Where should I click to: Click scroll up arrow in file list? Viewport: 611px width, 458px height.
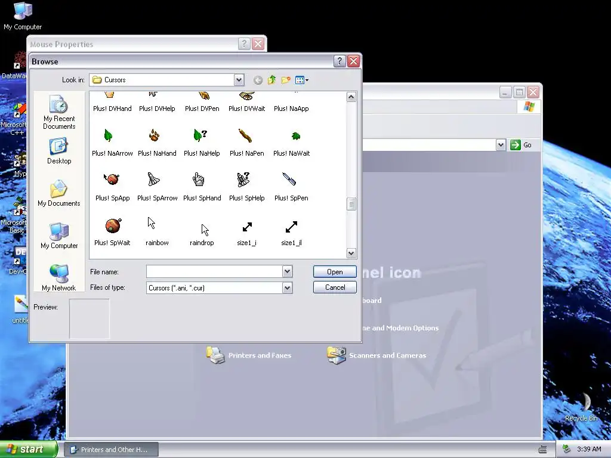click(x=351, y=97)
